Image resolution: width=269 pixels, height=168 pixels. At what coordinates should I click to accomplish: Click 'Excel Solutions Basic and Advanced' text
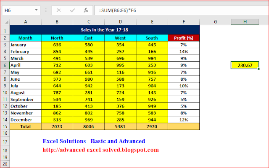click(x=94, y=141)
